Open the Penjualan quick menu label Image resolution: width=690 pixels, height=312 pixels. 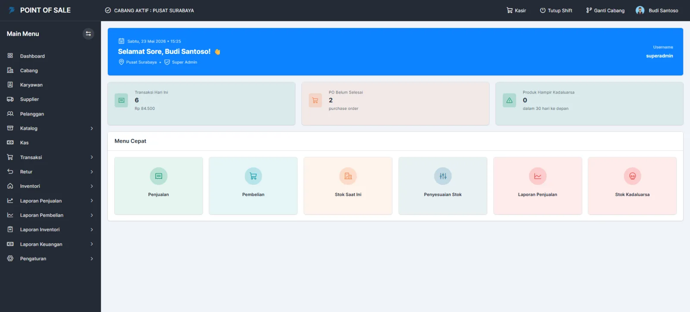pos(159,194)
